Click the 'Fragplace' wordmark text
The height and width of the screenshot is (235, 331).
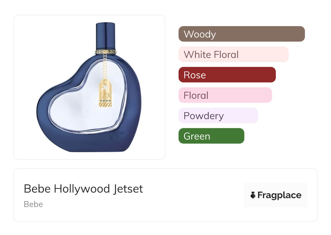coord(279,195)
